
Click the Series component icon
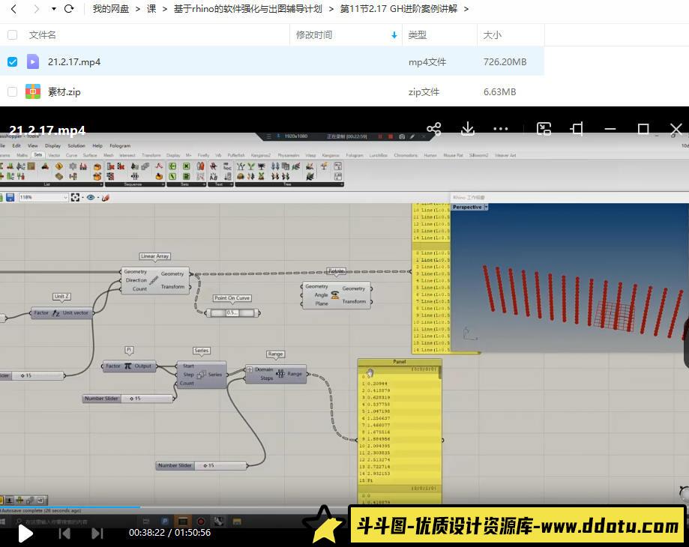[201, 375]
